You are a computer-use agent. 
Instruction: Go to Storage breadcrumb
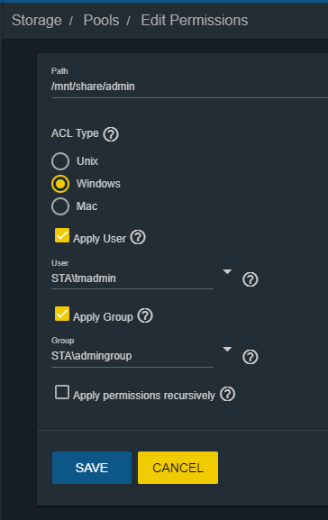(36, 20)
